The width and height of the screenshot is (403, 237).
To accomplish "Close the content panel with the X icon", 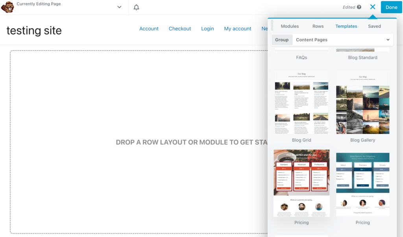I will coord(373,7).
